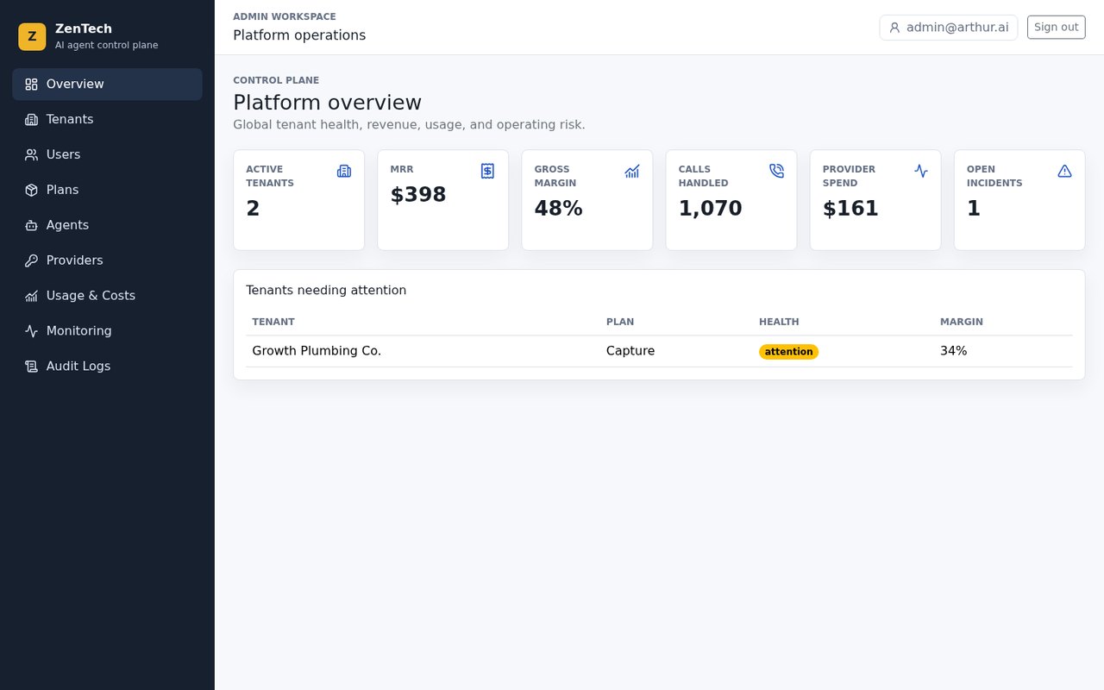The height and width of the screenshot is (690, 1104).
Task: Click the building icon on Active Tenants card
Action: click(x=344, y=171)
